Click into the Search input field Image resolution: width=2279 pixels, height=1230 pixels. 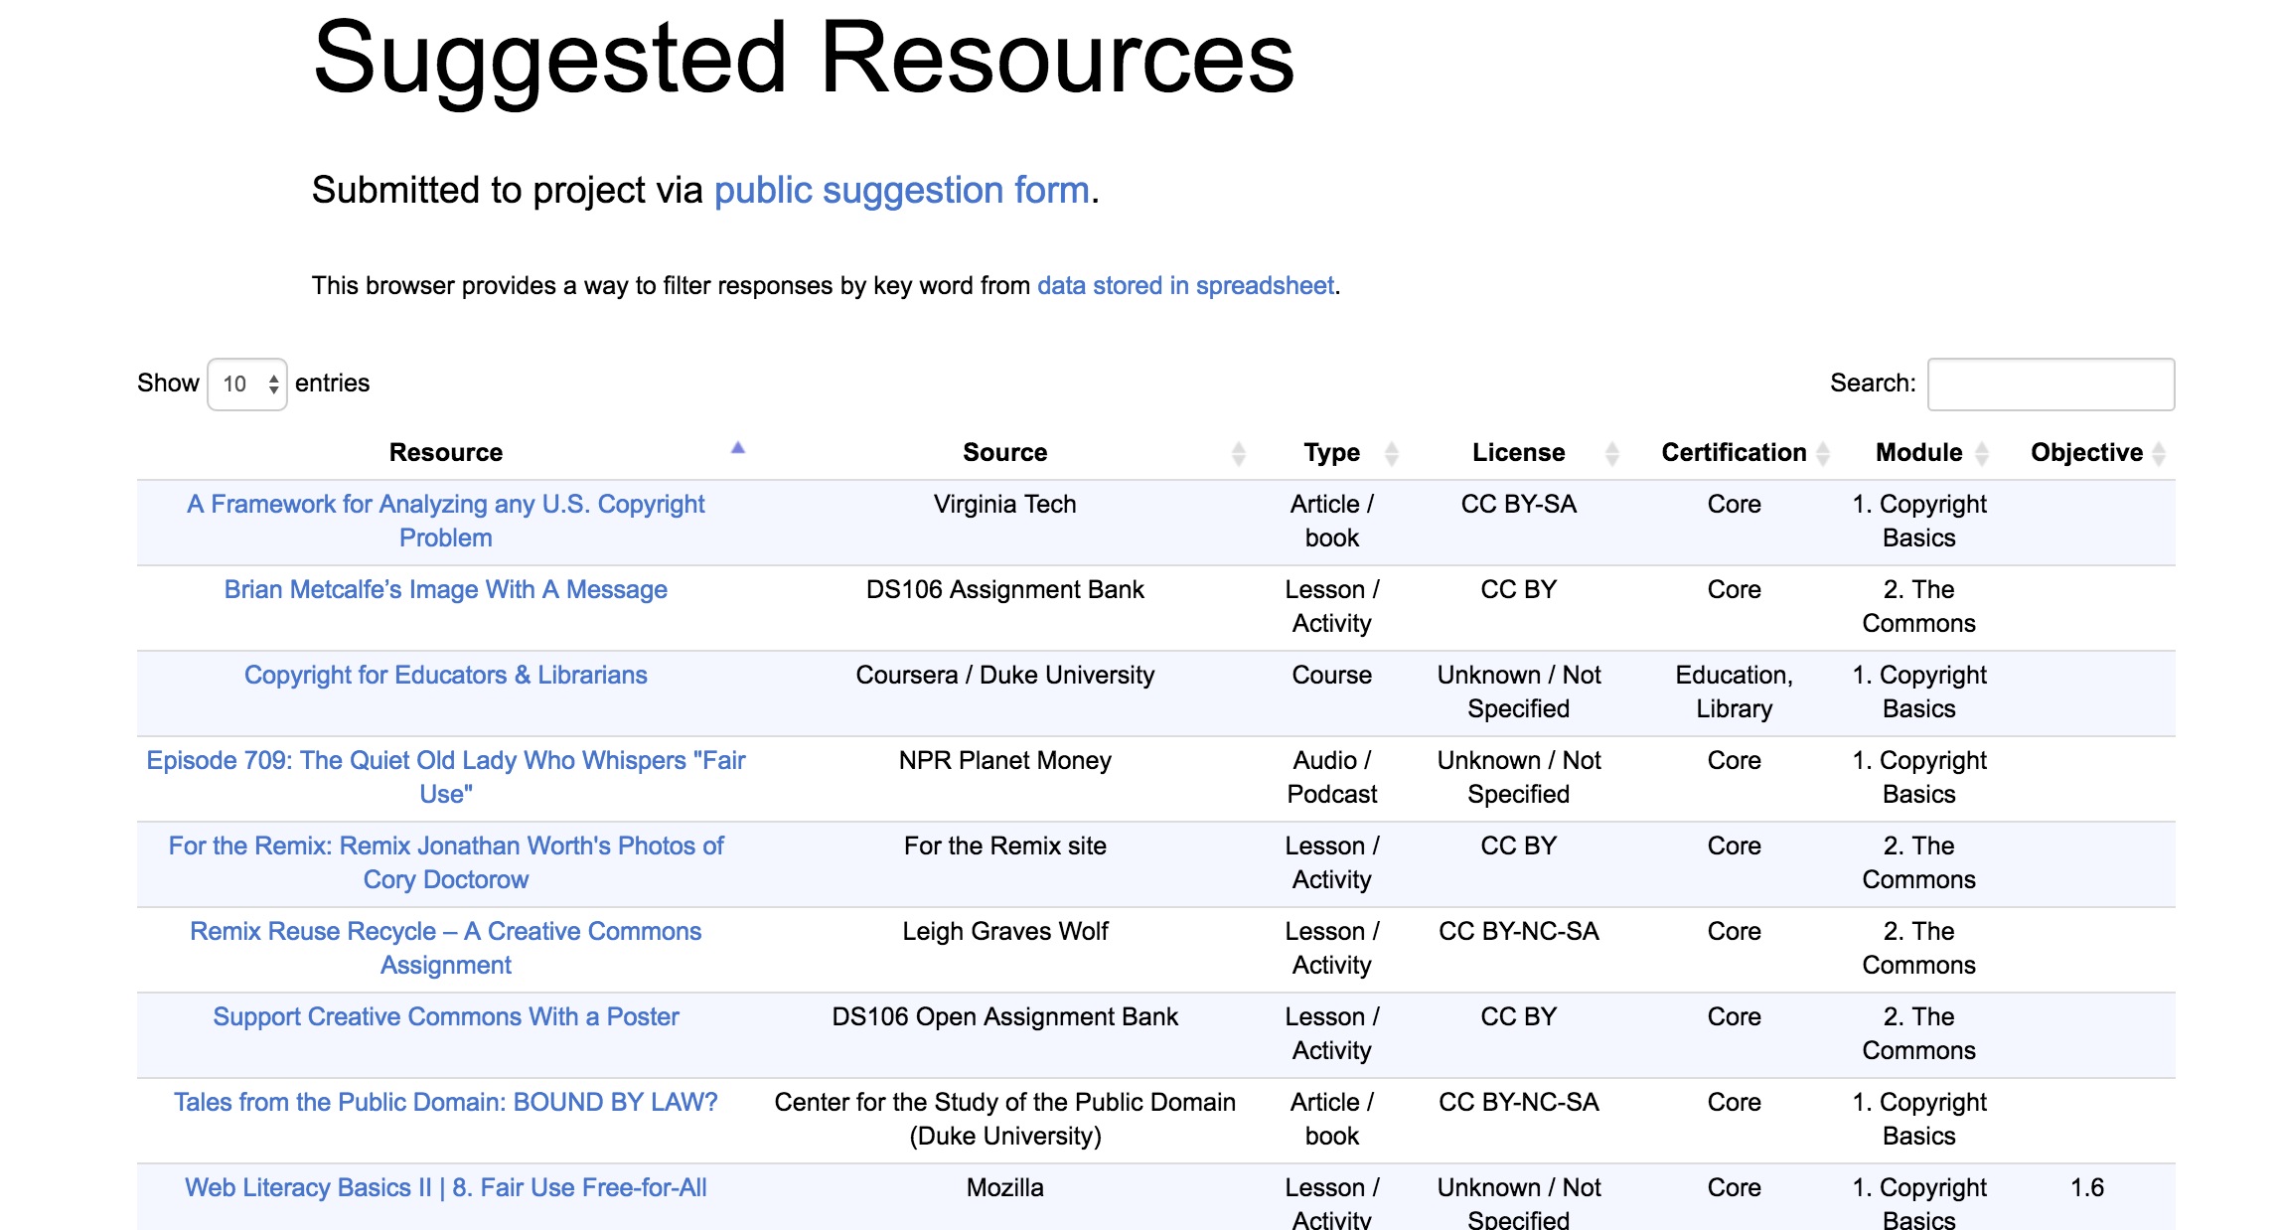2051,384
